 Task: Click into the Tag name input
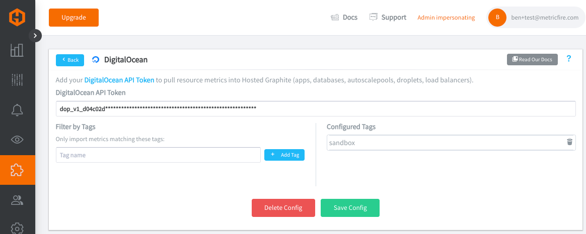[158, 155]
